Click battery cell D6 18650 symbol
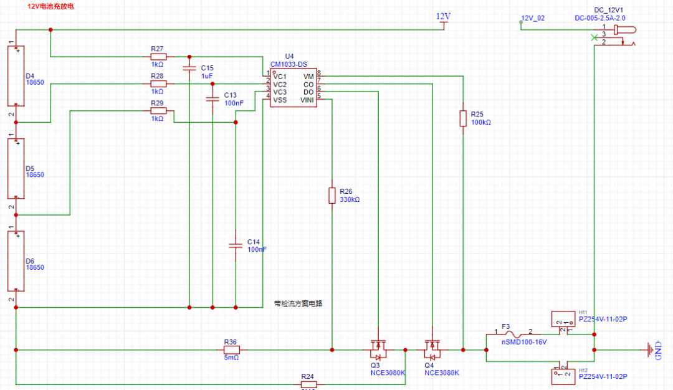The width and height of the screenshot is (673, 390). coord(15,260)
